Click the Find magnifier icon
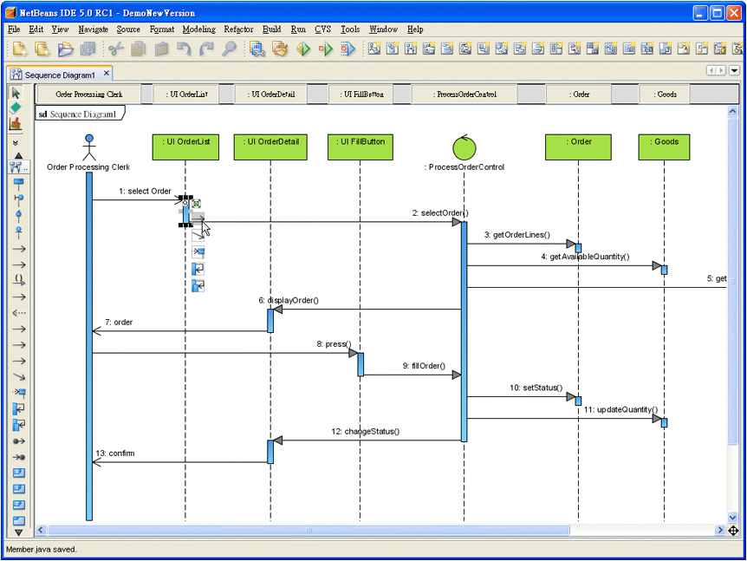The width and height of the screenshot is (747, 561). coord(230,49)
